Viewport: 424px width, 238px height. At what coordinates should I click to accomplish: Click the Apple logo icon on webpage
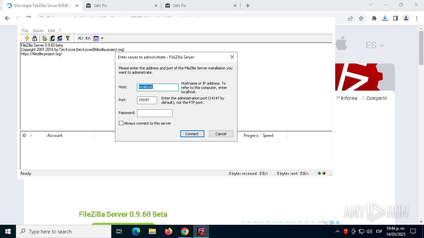pyautogui.click(x=341, y=44)
